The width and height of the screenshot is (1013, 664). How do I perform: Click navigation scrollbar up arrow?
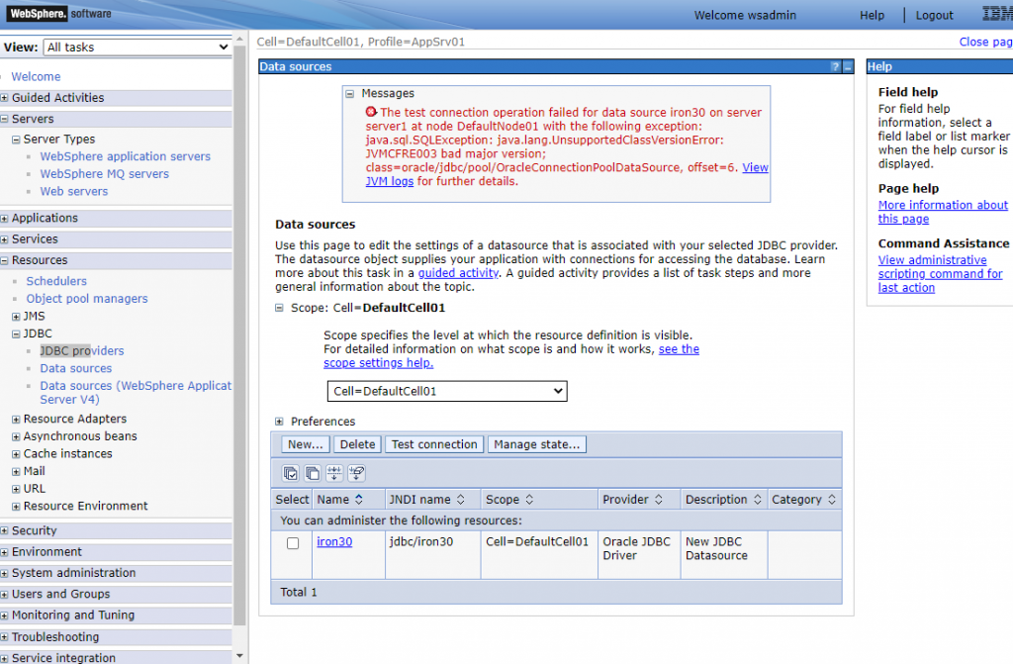239,39
